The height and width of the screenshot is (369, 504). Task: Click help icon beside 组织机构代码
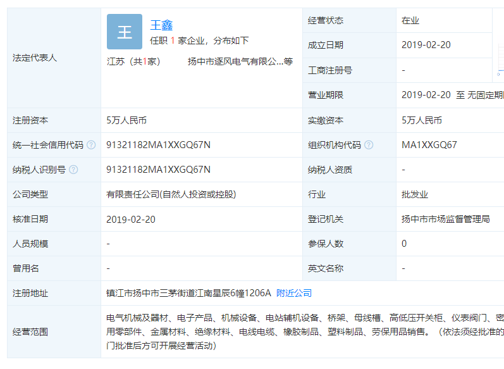369,145
